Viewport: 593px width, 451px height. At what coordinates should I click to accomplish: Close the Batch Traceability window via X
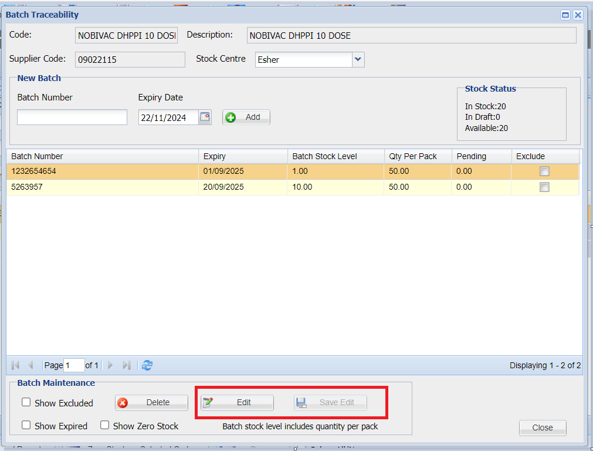pos(578,15)
